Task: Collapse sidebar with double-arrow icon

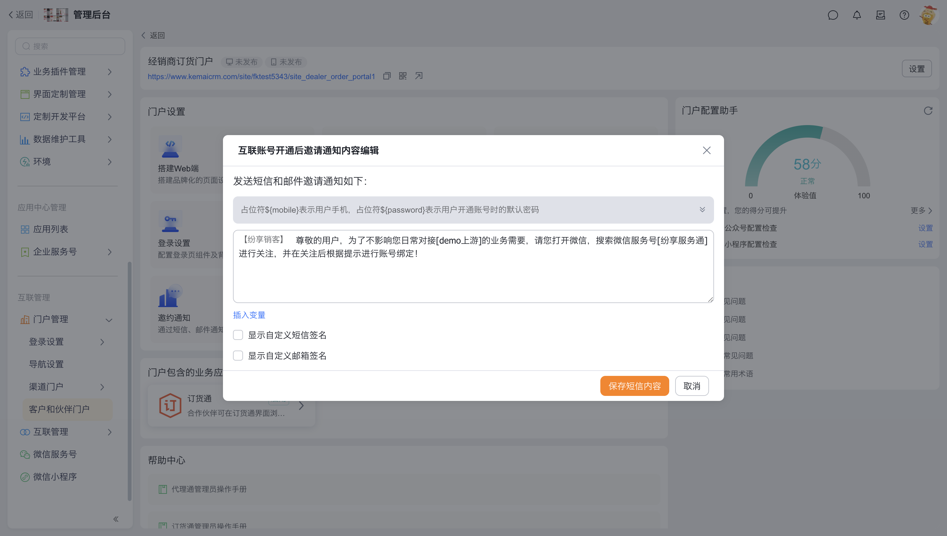Action: (116, 519)
